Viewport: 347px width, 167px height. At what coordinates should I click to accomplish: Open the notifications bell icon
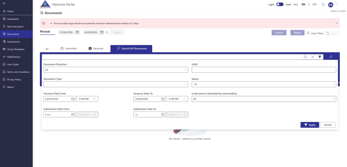click(x=323, y=4)
